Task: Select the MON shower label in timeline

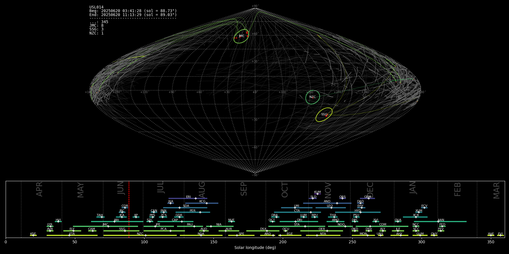Action: point(363,234)
